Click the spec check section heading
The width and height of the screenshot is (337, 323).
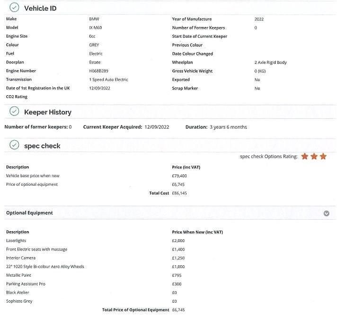coord(42,146)
